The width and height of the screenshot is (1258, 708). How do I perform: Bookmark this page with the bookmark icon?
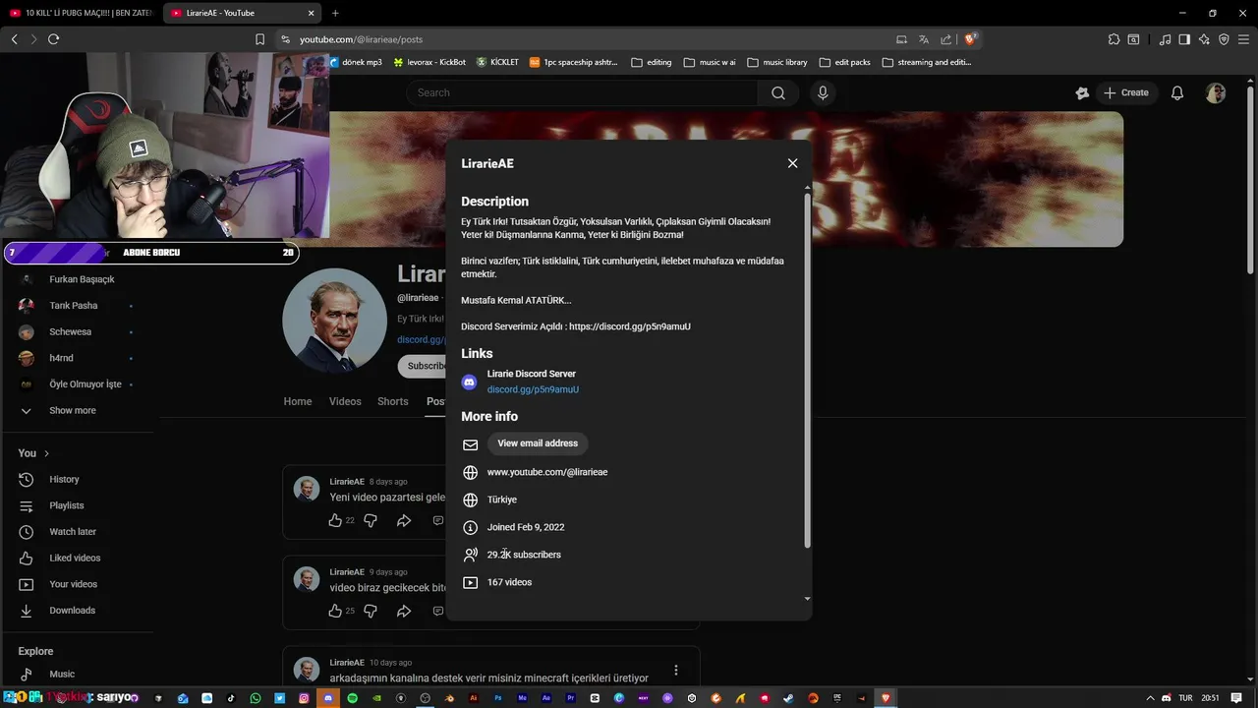(x=259, y=39)
